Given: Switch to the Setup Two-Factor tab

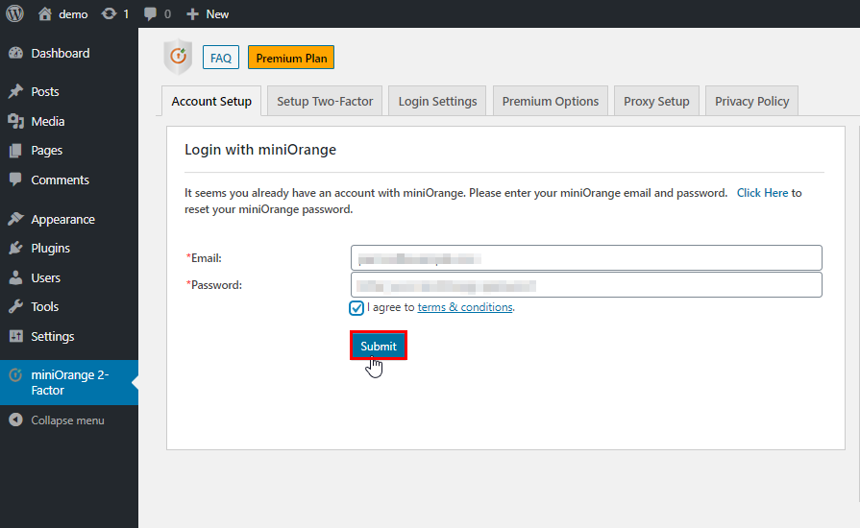Looking at the screenshot, I should [325, 102].
